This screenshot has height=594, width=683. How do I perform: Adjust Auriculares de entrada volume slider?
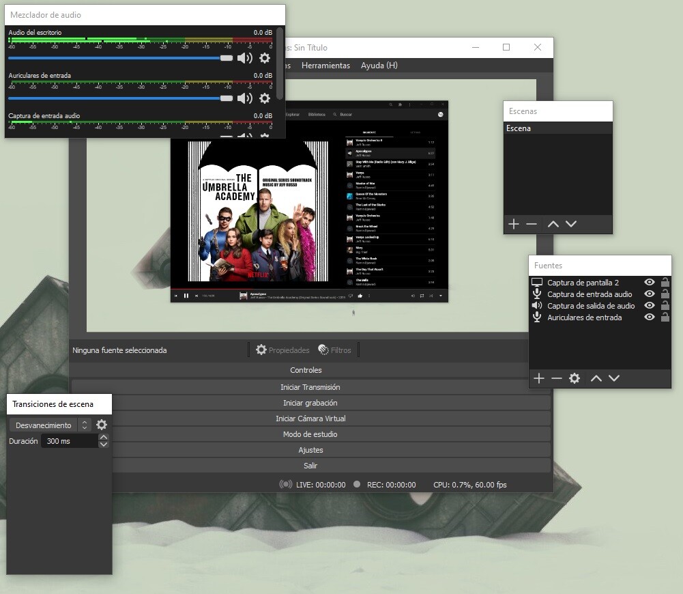(x=121, y=98)
